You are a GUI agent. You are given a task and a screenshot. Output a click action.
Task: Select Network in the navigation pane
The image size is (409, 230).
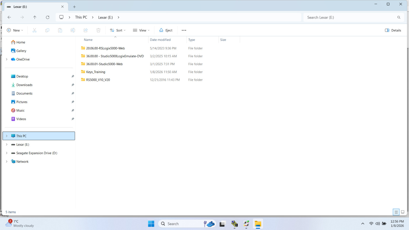20,162
